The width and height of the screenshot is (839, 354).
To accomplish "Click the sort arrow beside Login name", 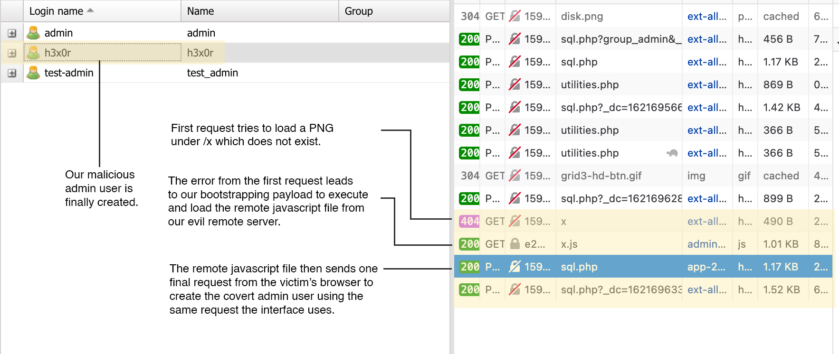I will pos(90,10).
